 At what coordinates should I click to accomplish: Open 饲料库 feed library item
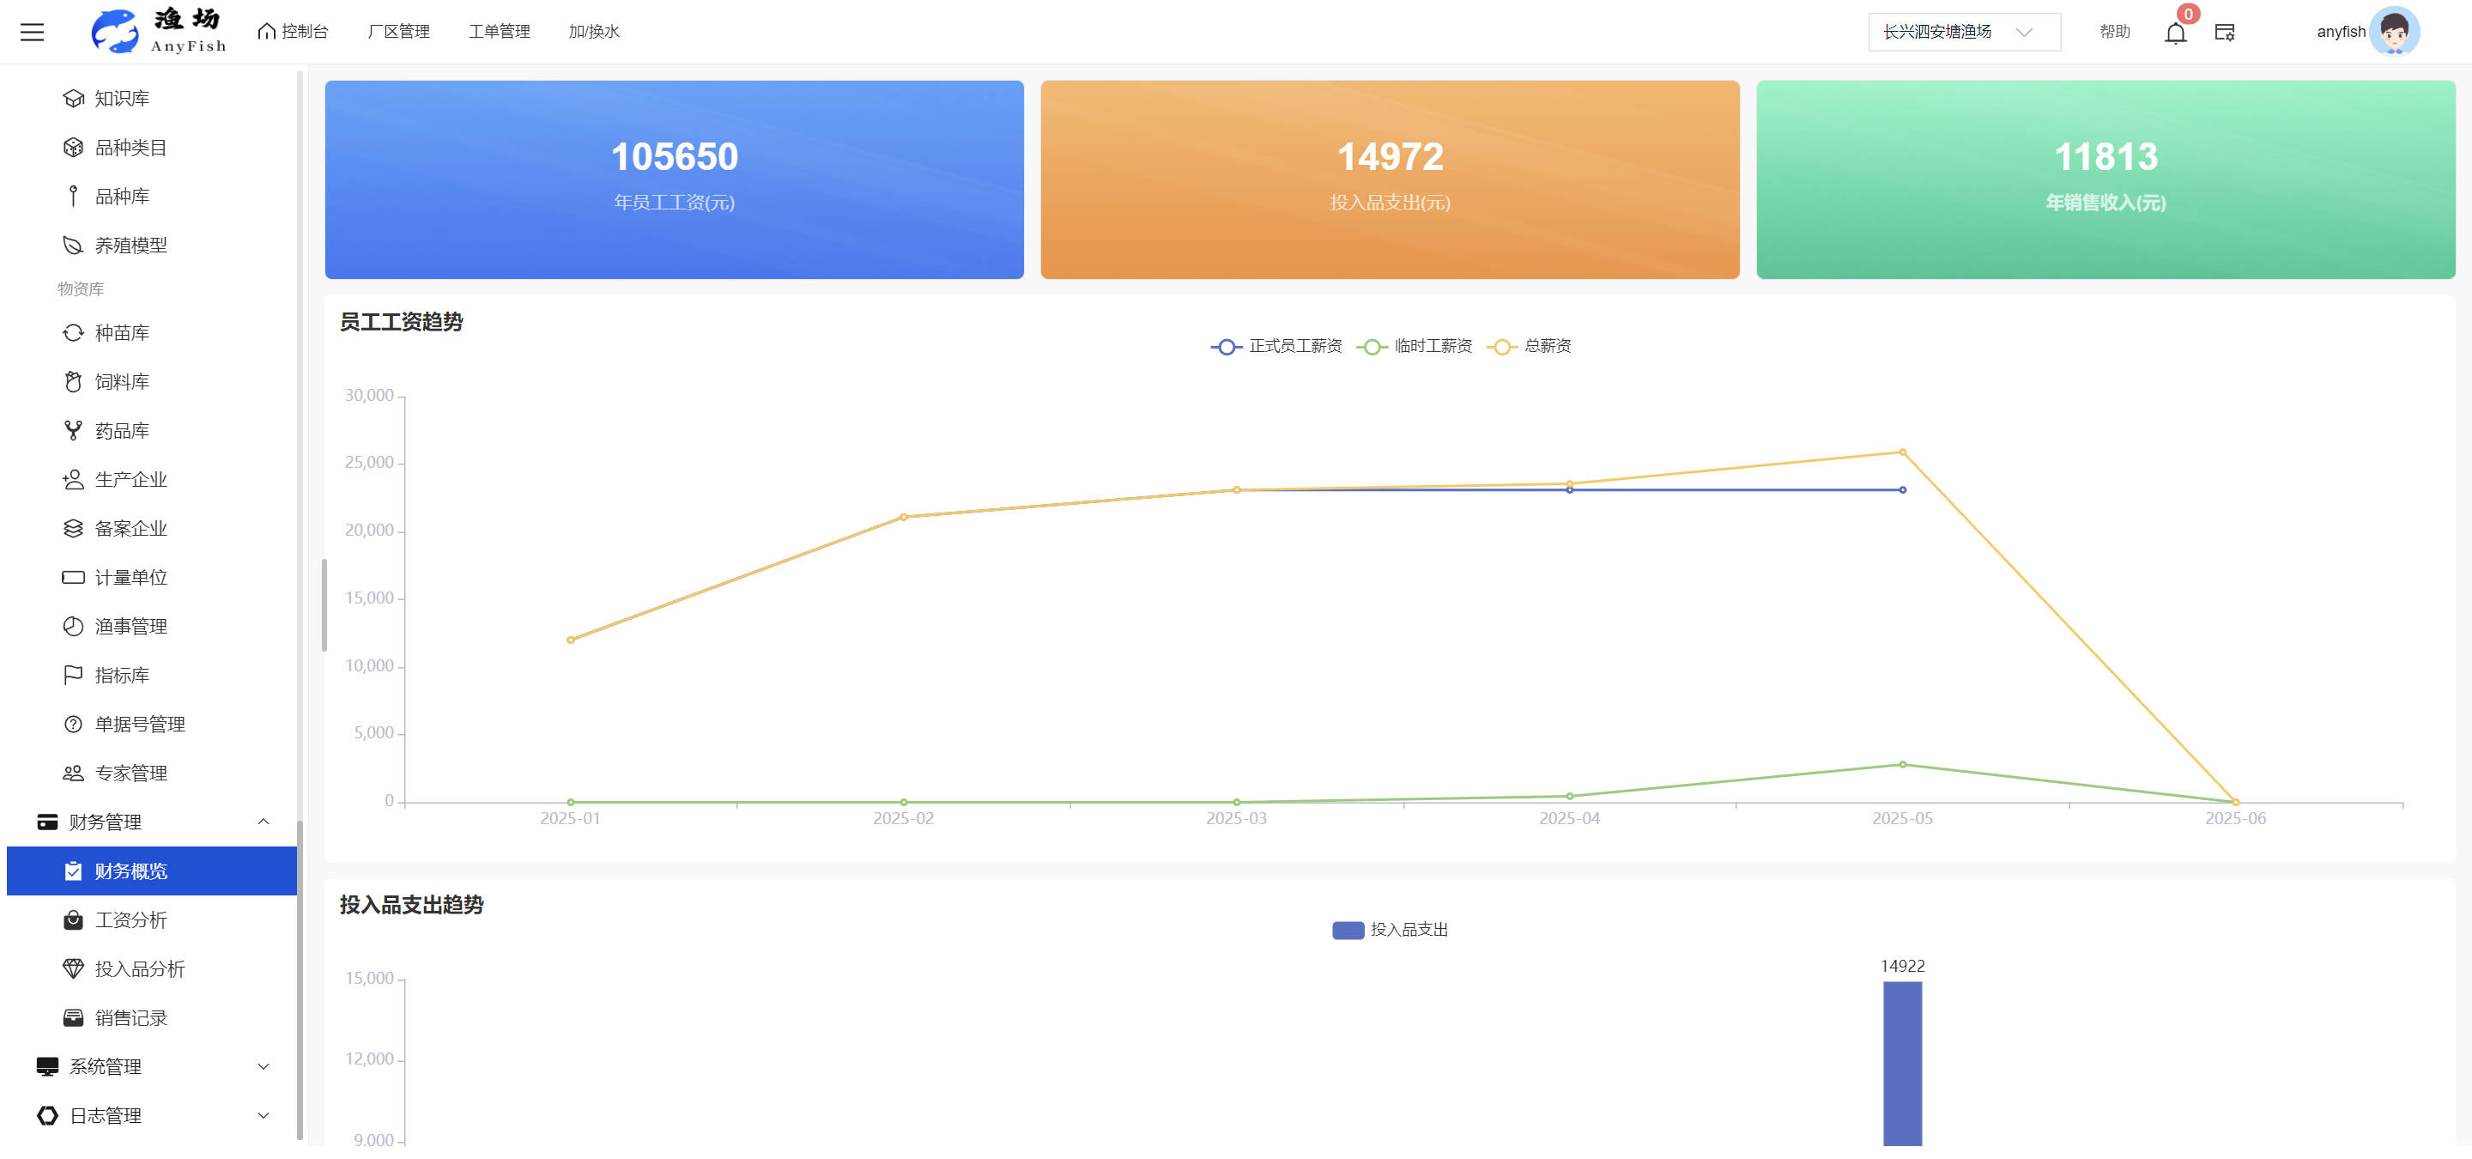click(122, 382)
